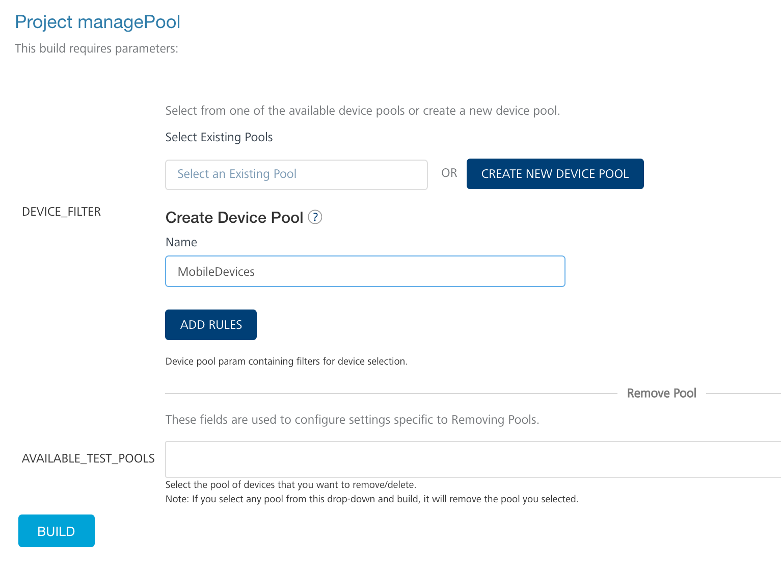The width and height of the screenshot is (781, 566).
Task: Click the Name label above the text field
Action: pos(181,242)
